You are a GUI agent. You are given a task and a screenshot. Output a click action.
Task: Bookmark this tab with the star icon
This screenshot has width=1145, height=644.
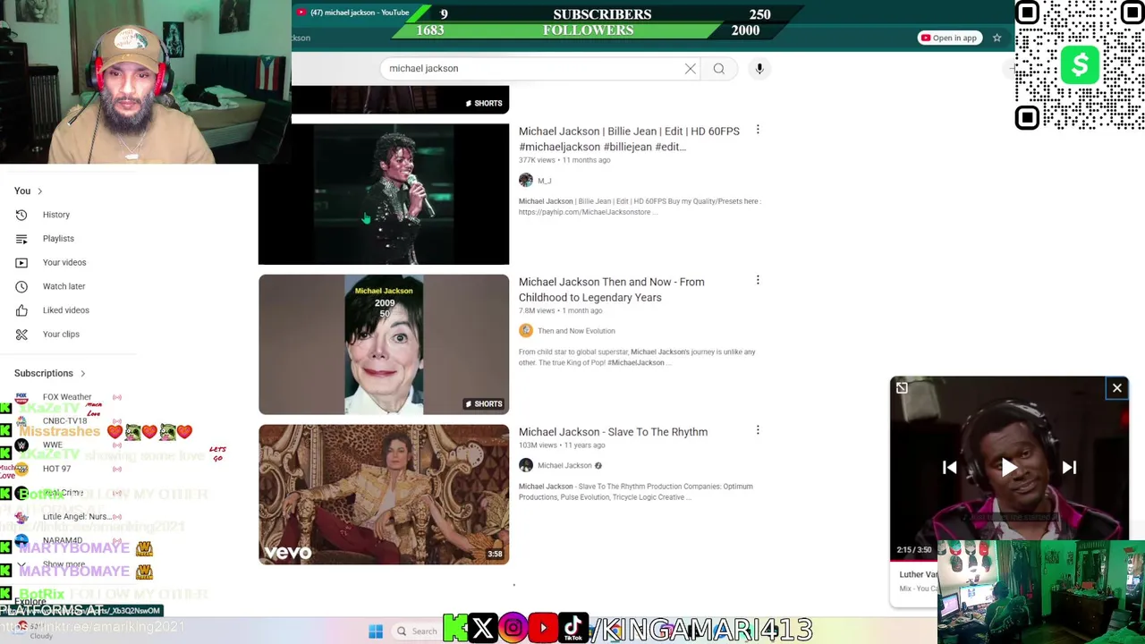[997, 38]
